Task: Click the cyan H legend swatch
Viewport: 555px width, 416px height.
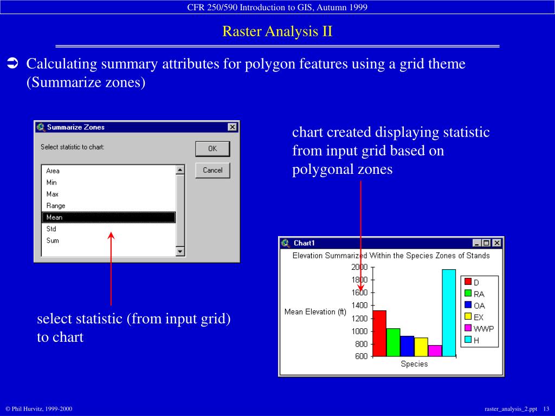Action: pos(468,340)
